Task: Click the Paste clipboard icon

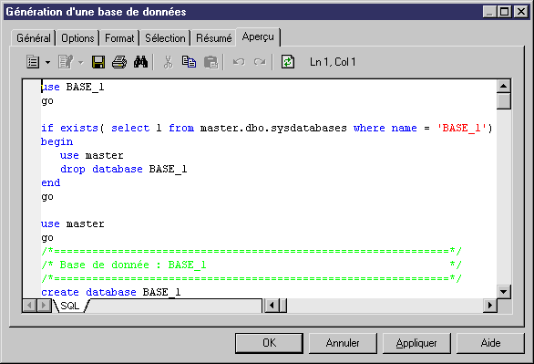Action: (x=211, y=62)
